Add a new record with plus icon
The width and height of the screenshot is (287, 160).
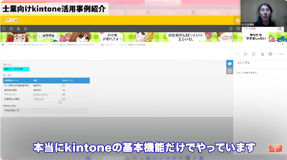click(x=245, y=54)
